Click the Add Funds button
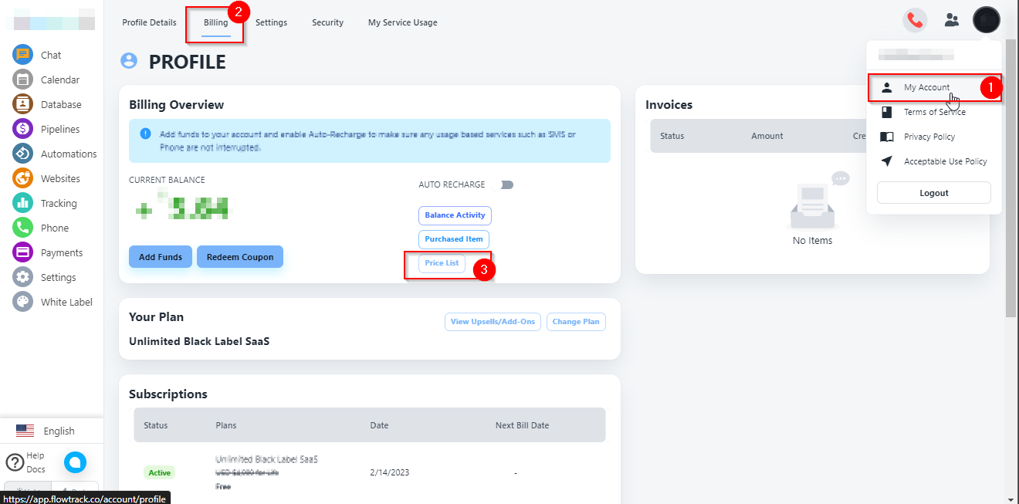Image resolution: width=1019 pixels, height=504 pixels. (x=161, y=257)
